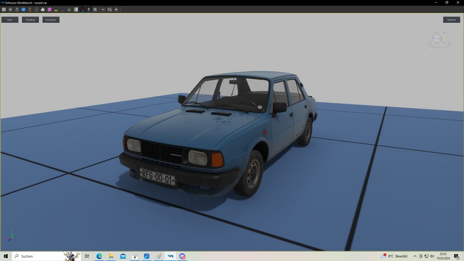The height and width of the screenshot is (261, 464).
Task: Click the cone angle icon in toolbar
Action: [68, 9]
